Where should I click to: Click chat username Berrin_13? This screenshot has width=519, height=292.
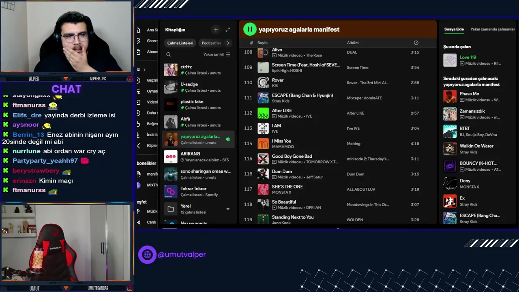28,135
